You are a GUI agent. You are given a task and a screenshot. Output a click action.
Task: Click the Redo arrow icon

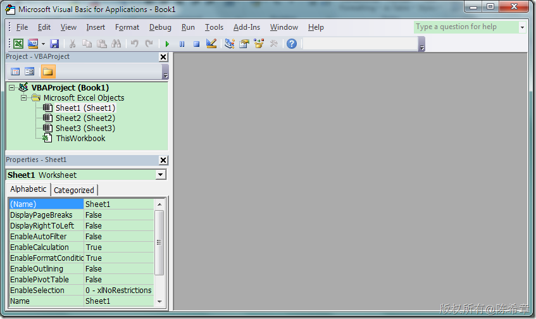[x=149, y=44]
